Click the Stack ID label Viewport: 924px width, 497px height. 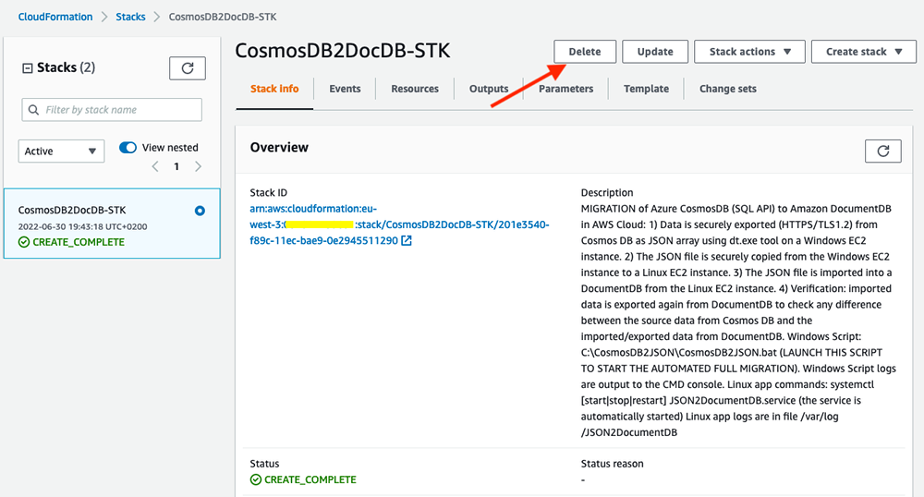click(x=269, y=192)
